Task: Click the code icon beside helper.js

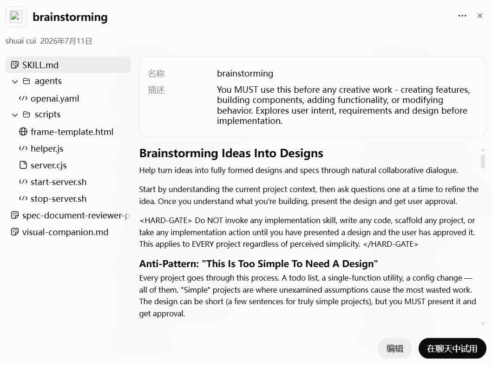Action: pyautogui.click(x=23, y=148)
